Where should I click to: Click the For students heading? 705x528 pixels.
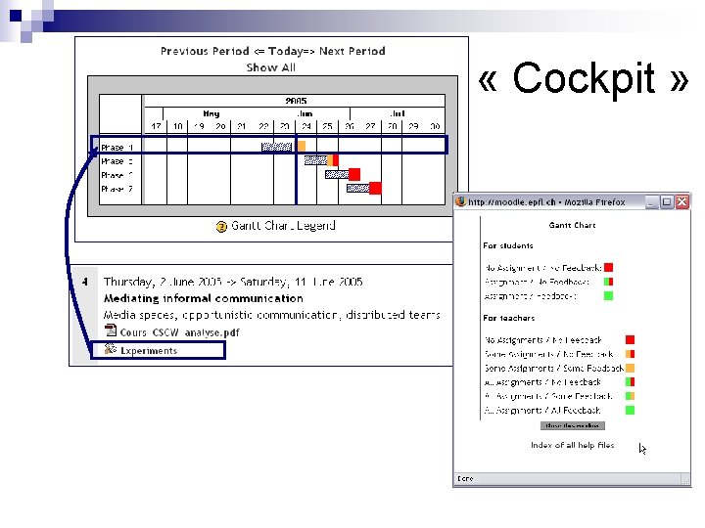[x=508, y=245]
